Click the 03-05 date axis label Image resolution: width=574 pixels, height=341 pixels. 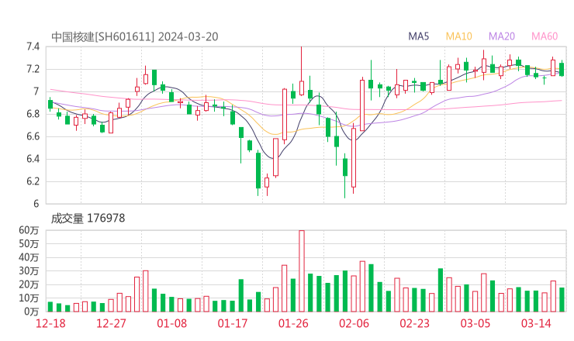pyautogui.click(x=475, y=323)
